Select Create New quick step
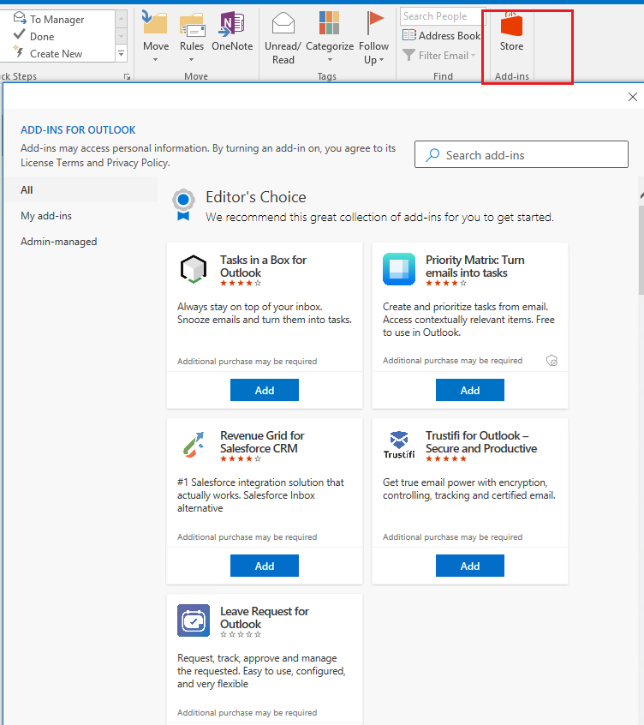Viewport: 644px width, 725px height. pyautogui.click(x=48, y=54)
